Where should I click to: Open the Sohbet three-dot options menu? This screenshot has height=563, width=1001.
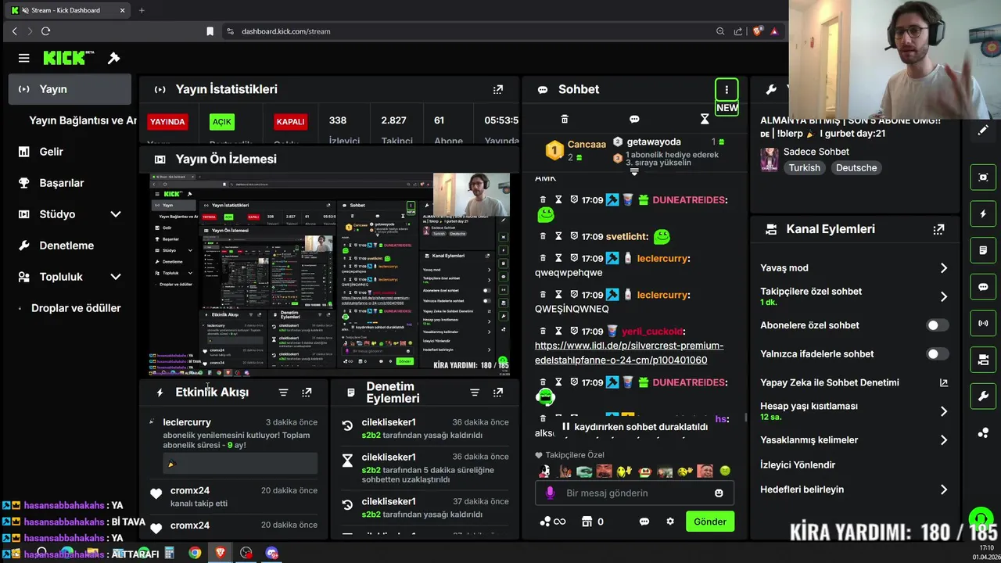pos(727,89)
